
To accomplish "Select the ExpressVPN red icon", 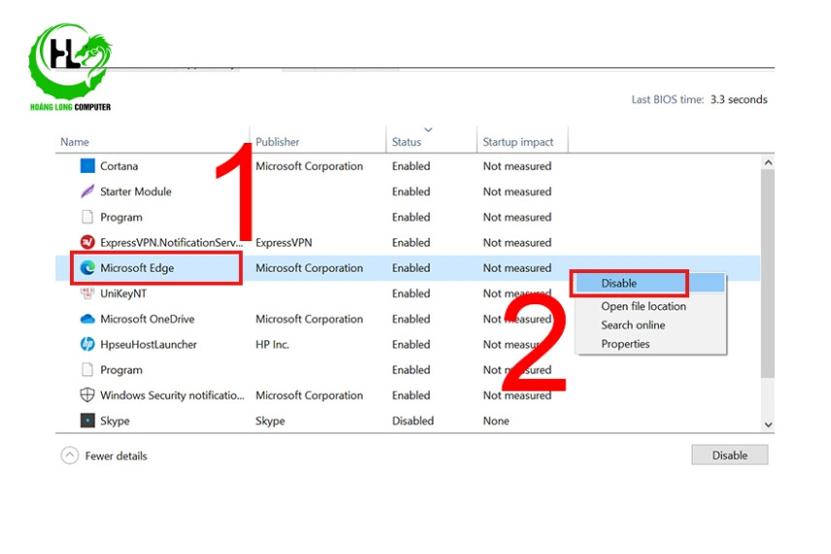I will coord(87,242).
